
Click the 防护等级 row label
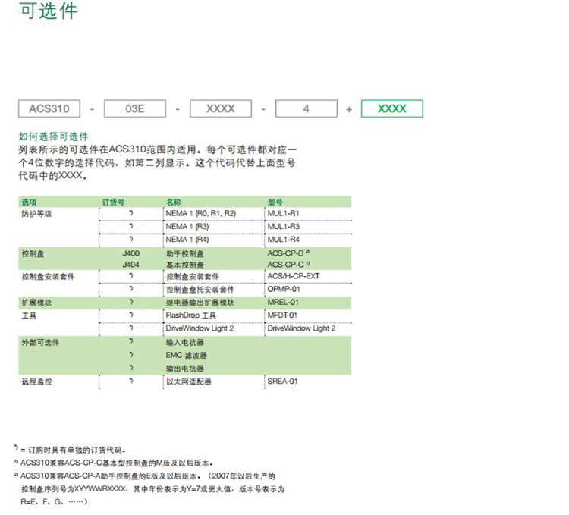point(36,214)
